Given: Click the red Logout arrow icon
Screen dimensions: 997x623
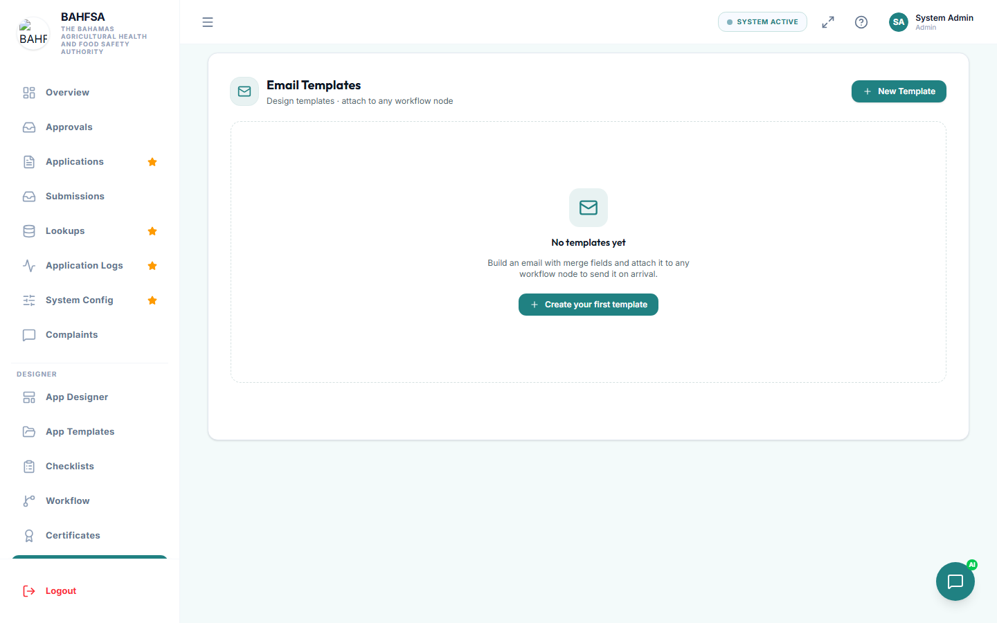Looking at the screenshot, I should point(29,591).
